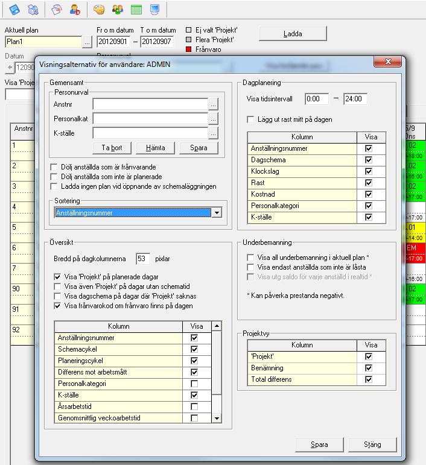Click the previous date arrow under Datum
This screenshot has width=426, height=465.
pos(10,68)
